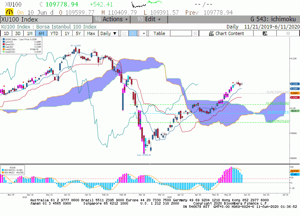Click the intraday sparkline thumbnail
This screenshot has width=300, height=216.
pos(147,4)
